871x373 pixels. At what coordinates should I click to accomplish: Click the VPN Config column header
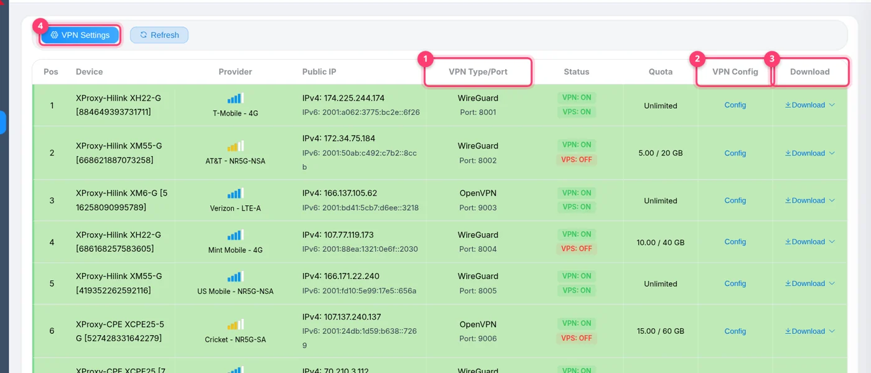point(735,71)
